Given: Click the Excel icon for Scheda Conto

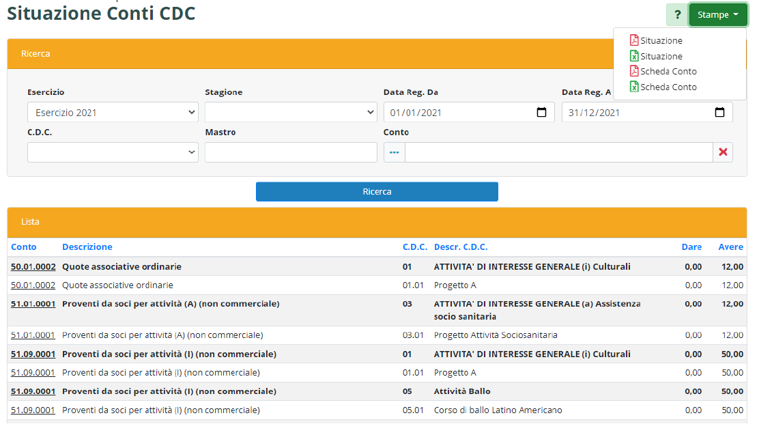Looking at the screenshot, I should (x=634, y=87).
